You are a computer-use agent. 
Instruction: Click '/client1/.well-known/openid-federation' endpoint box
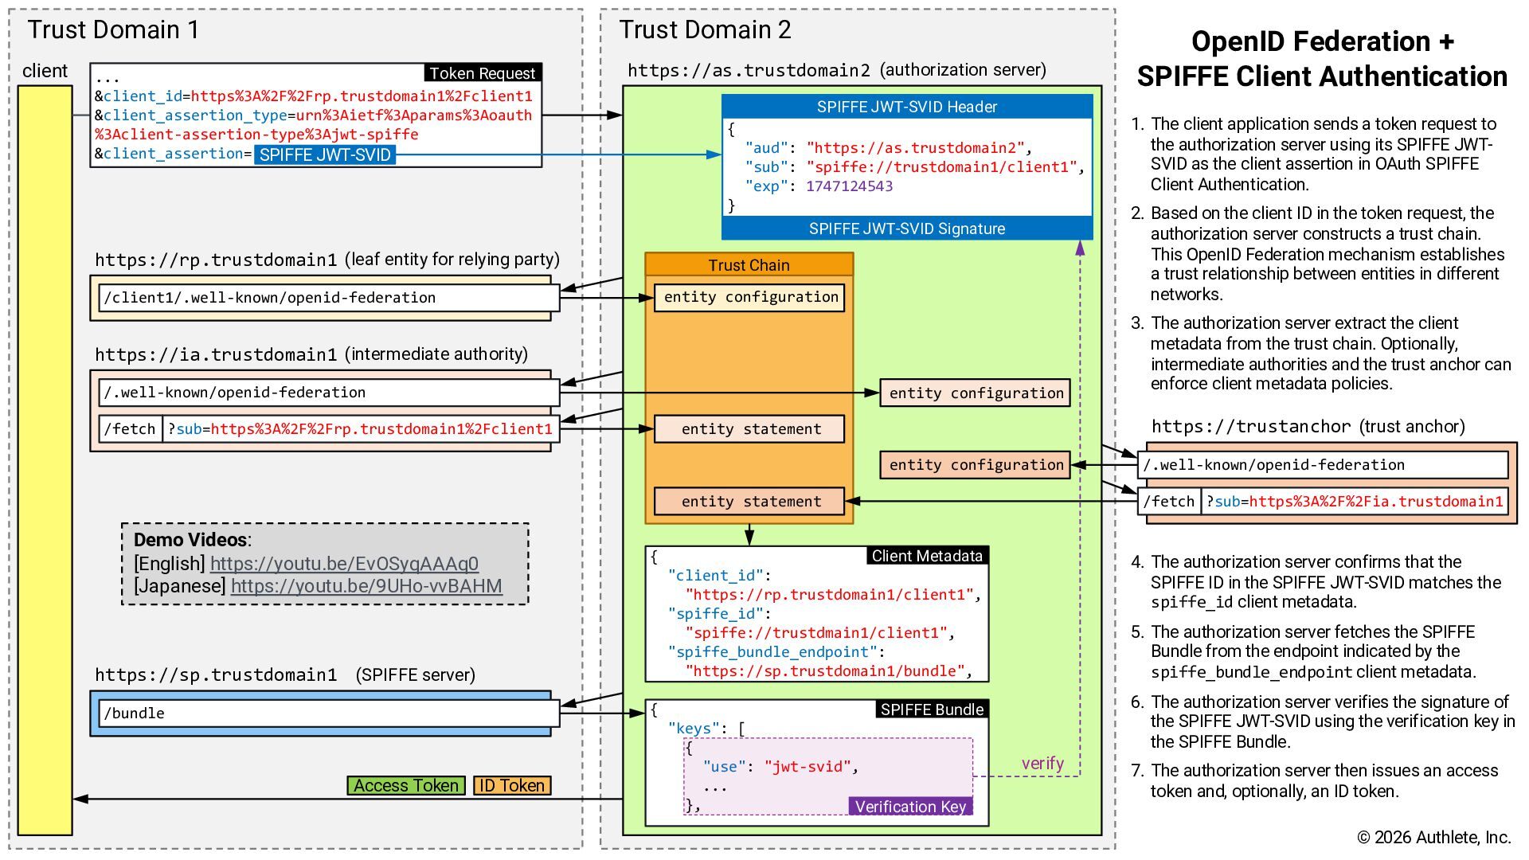tap(329, 298)
